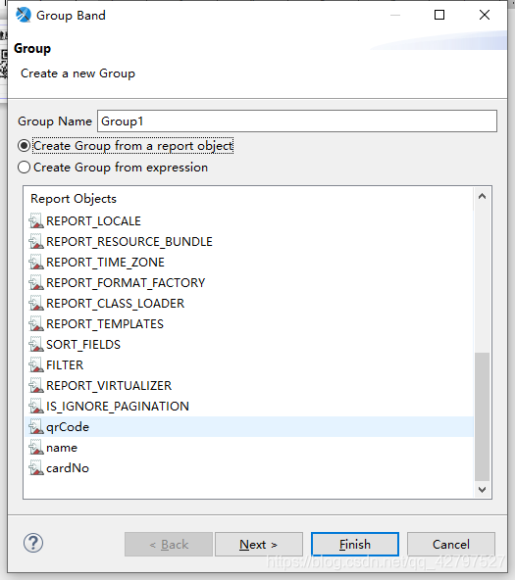Click the FILTER parameter icon

click(x=36, y=365)
